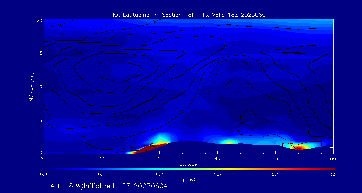This screenshot has width=362, height=193.
Task: Click the "Altitude (km)" y-axis label
Action: coord(31,86)
